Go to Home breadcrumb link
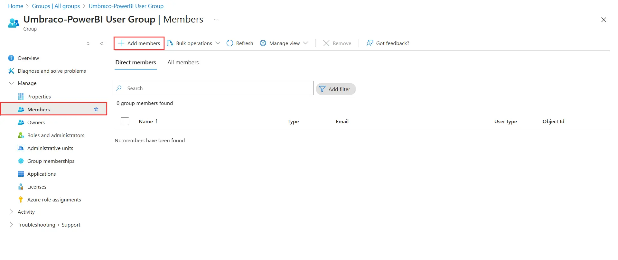The height and width of the screenshot is (260, 618). (x=15, y=6)
